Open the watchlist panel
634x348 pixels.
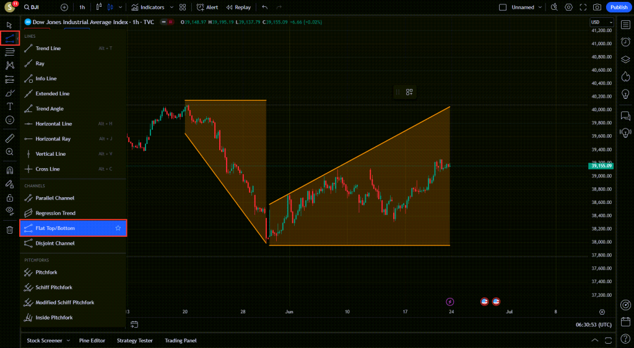tap(625, 25)
